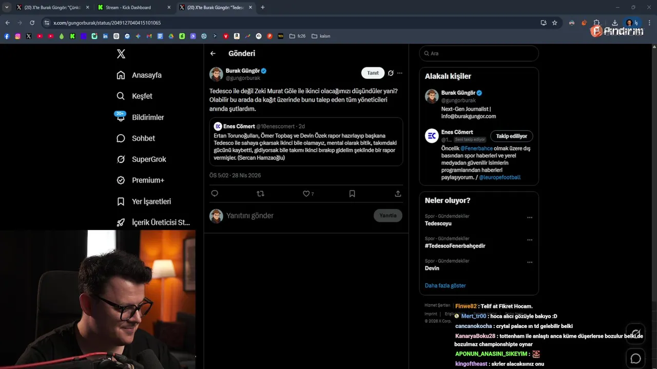Open Sohbet messages page
Screen dimensions: 657x369
(x=136, y=138)
